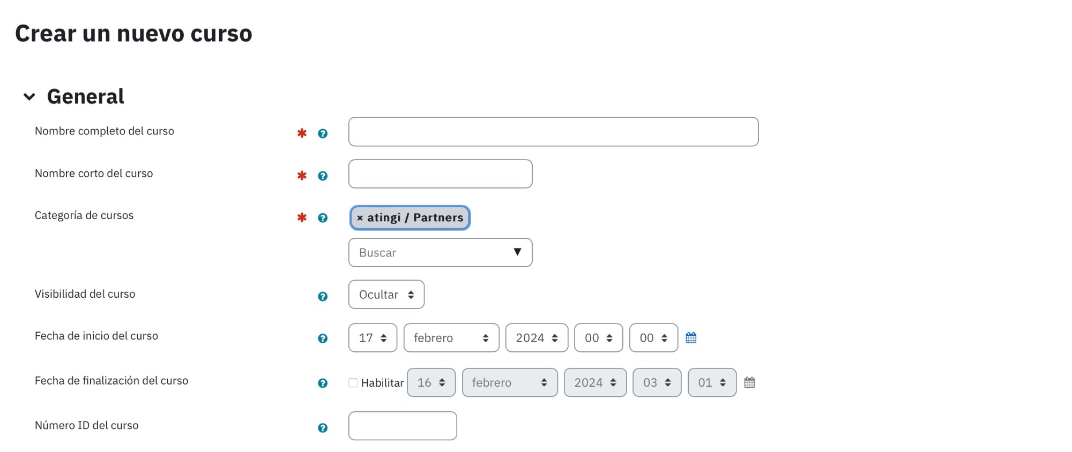The width and height of the screenshot is (1072, 452).
Task: Focus the Número ID del curso field
Action: pyautogui.click(x=403, y=426)
